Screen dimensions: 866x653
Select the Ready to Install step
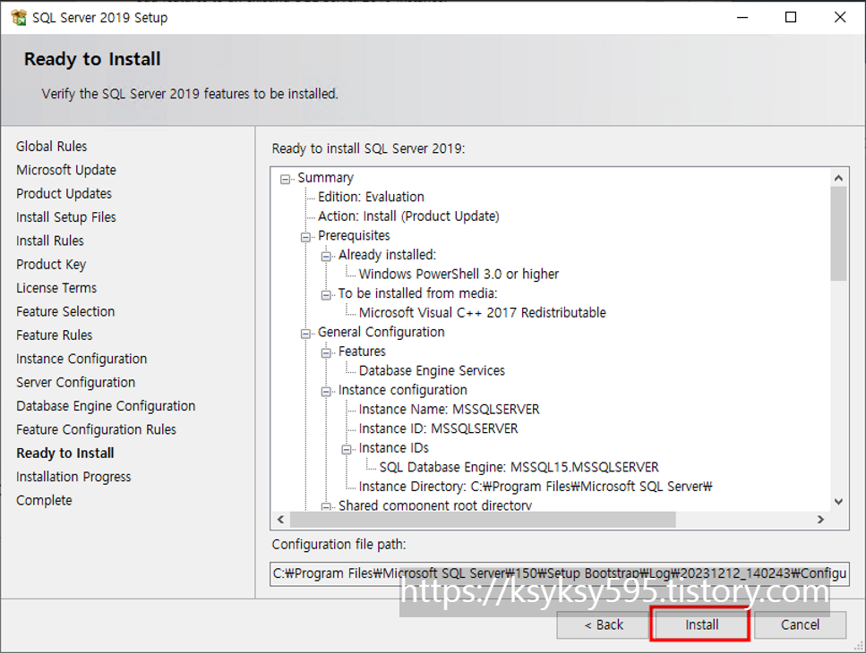65,454
